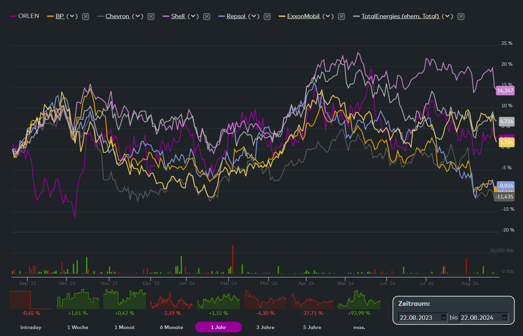Click the +92,99 % max performance value
Image resolution: width=523 pixels, height=336 pixels.
tap(359, 313)
